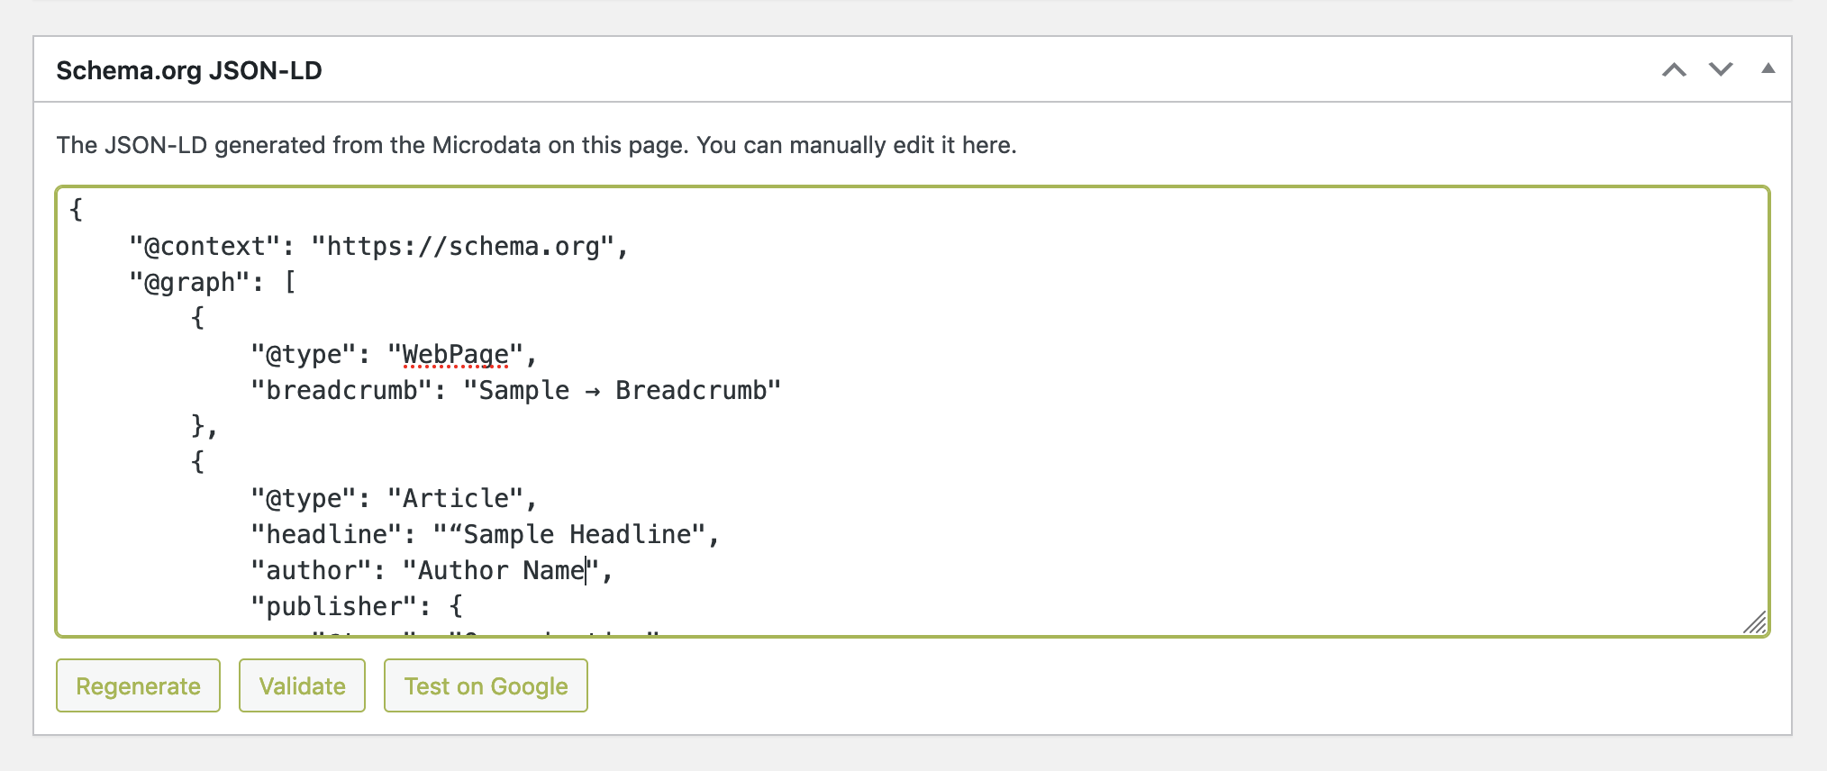Click the Sample → Breadcrumb value
This screenshot has height=771, width=1827.
[x=622, y=391]
